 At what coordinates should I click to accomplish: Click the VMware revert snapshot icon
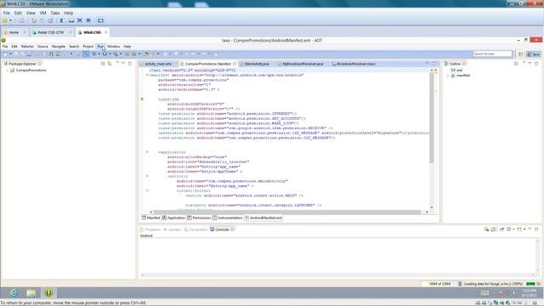point(42,20)
